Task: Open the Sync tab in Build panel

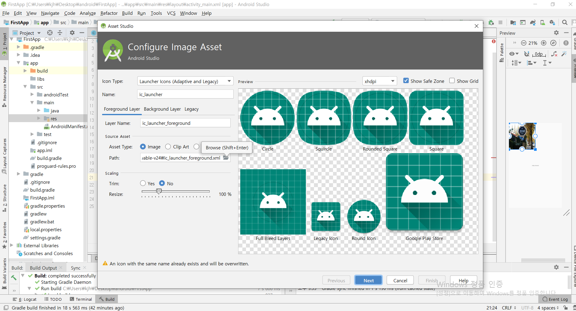Action: click(x=76, y=268)
